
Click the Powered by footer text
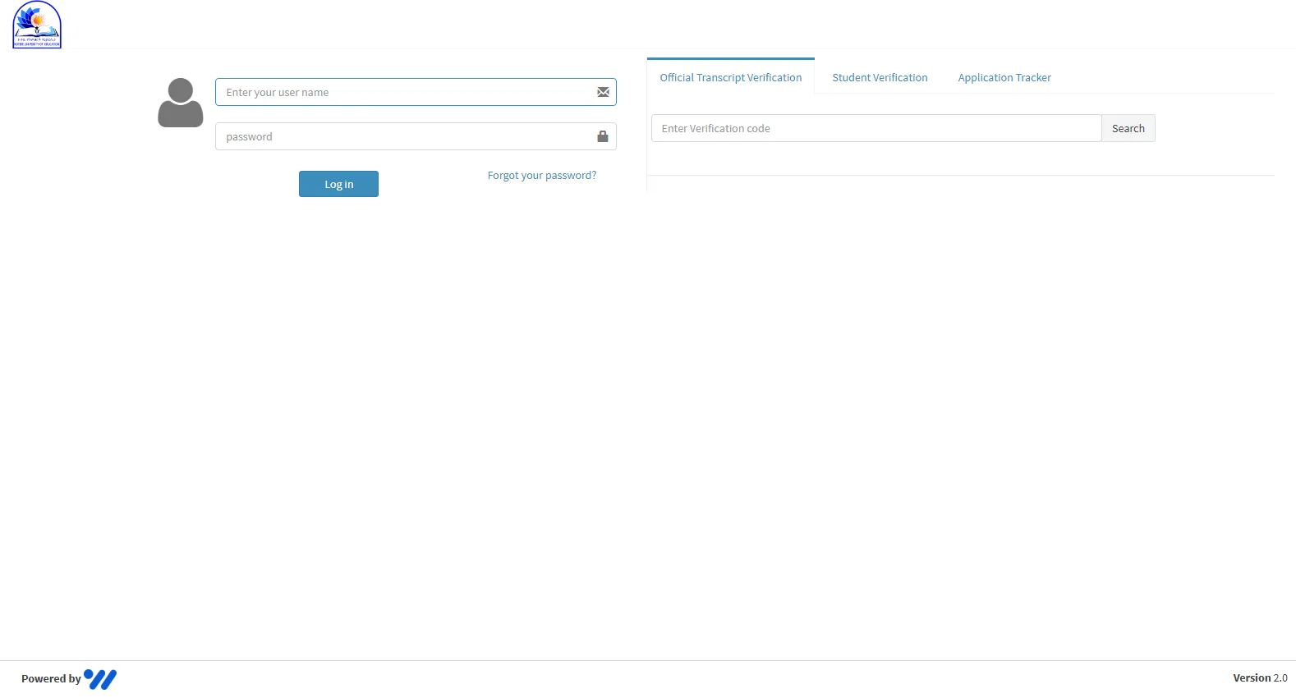pyautogui.click(x=51, y=678)
